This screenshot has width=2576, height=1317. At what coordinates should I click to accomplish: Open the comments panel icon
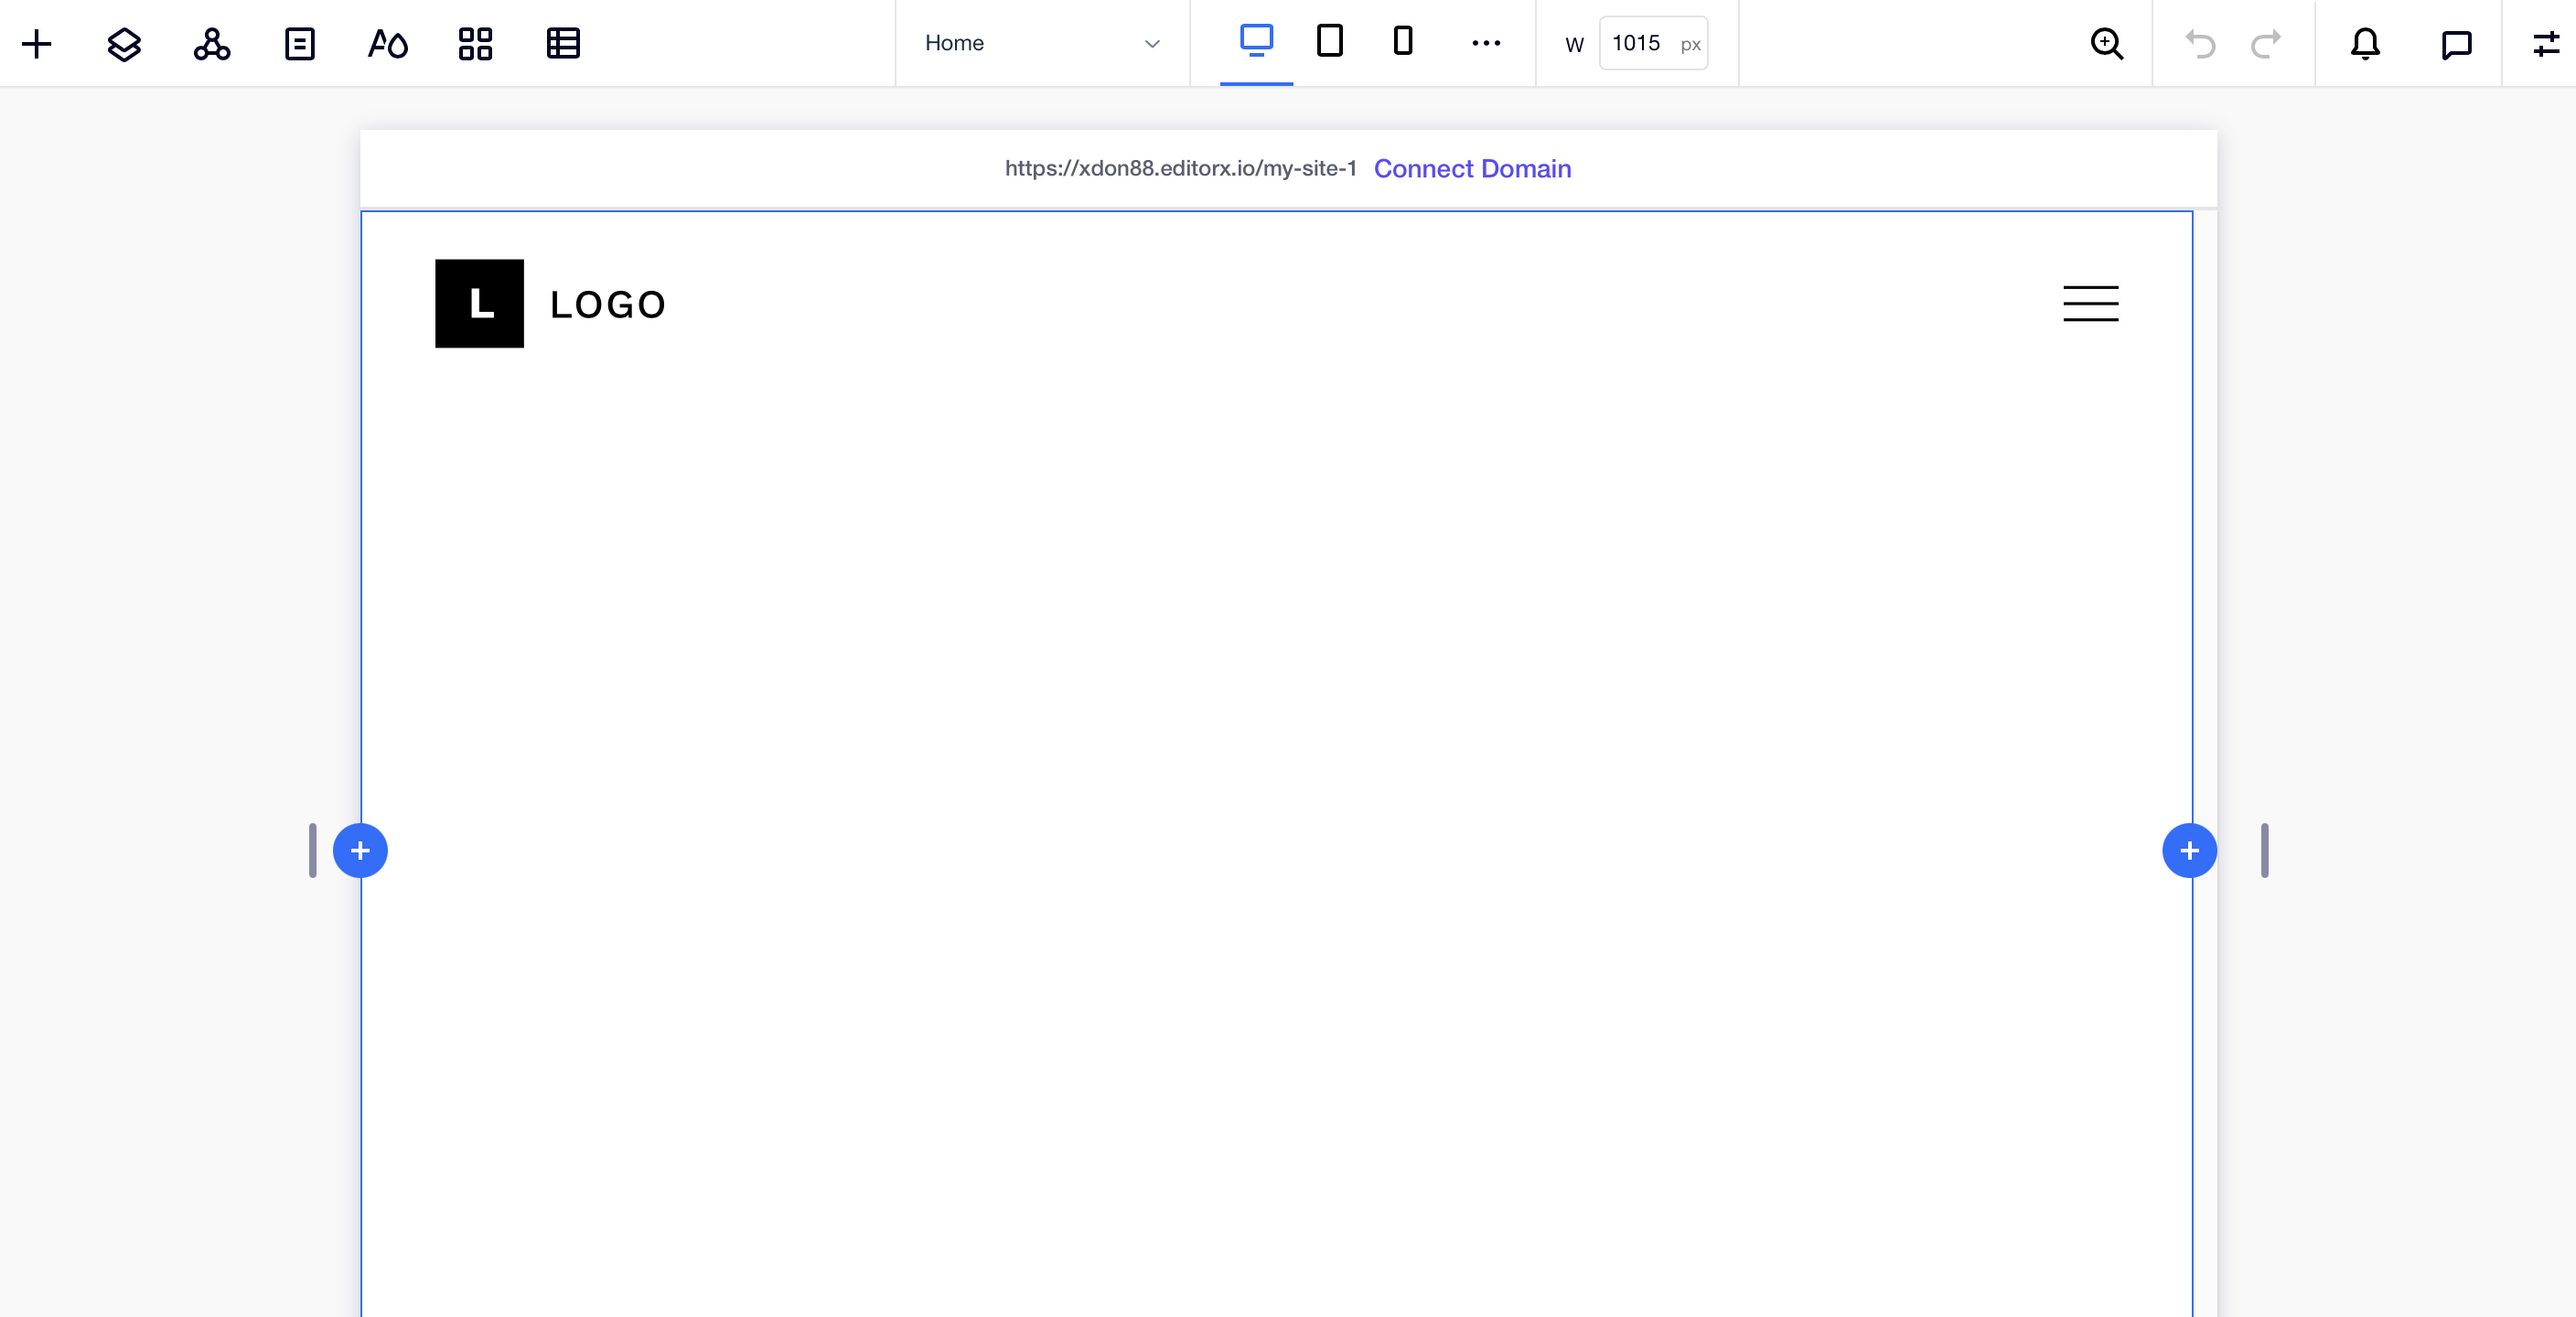tap(2456, 43)
